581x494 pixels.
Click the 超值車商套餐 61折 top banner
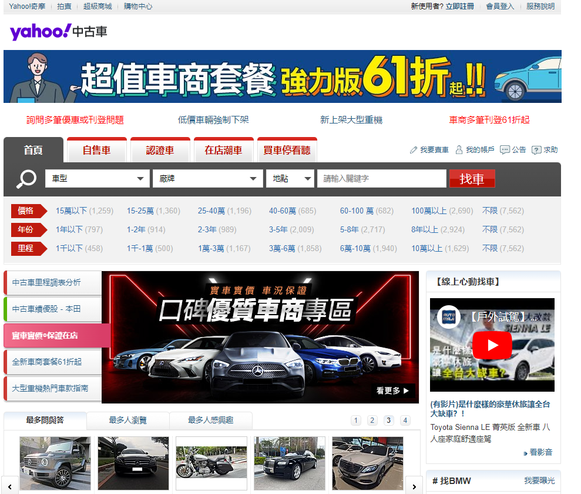[283, 76]
